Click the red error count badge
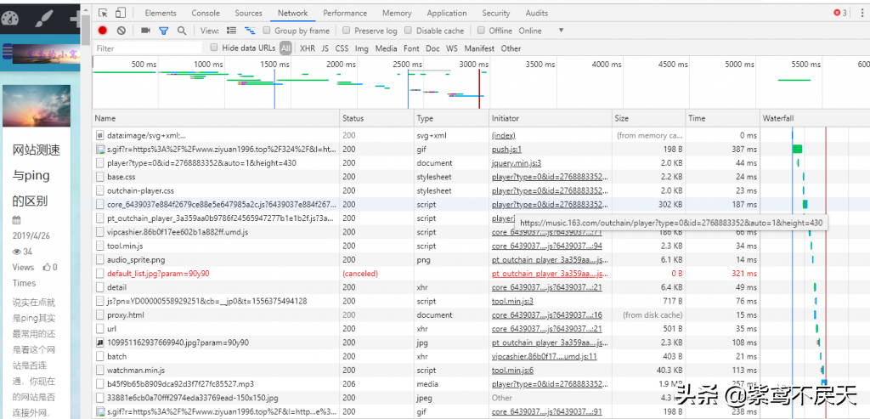This screenshot has height=419, width=870. 839,13
